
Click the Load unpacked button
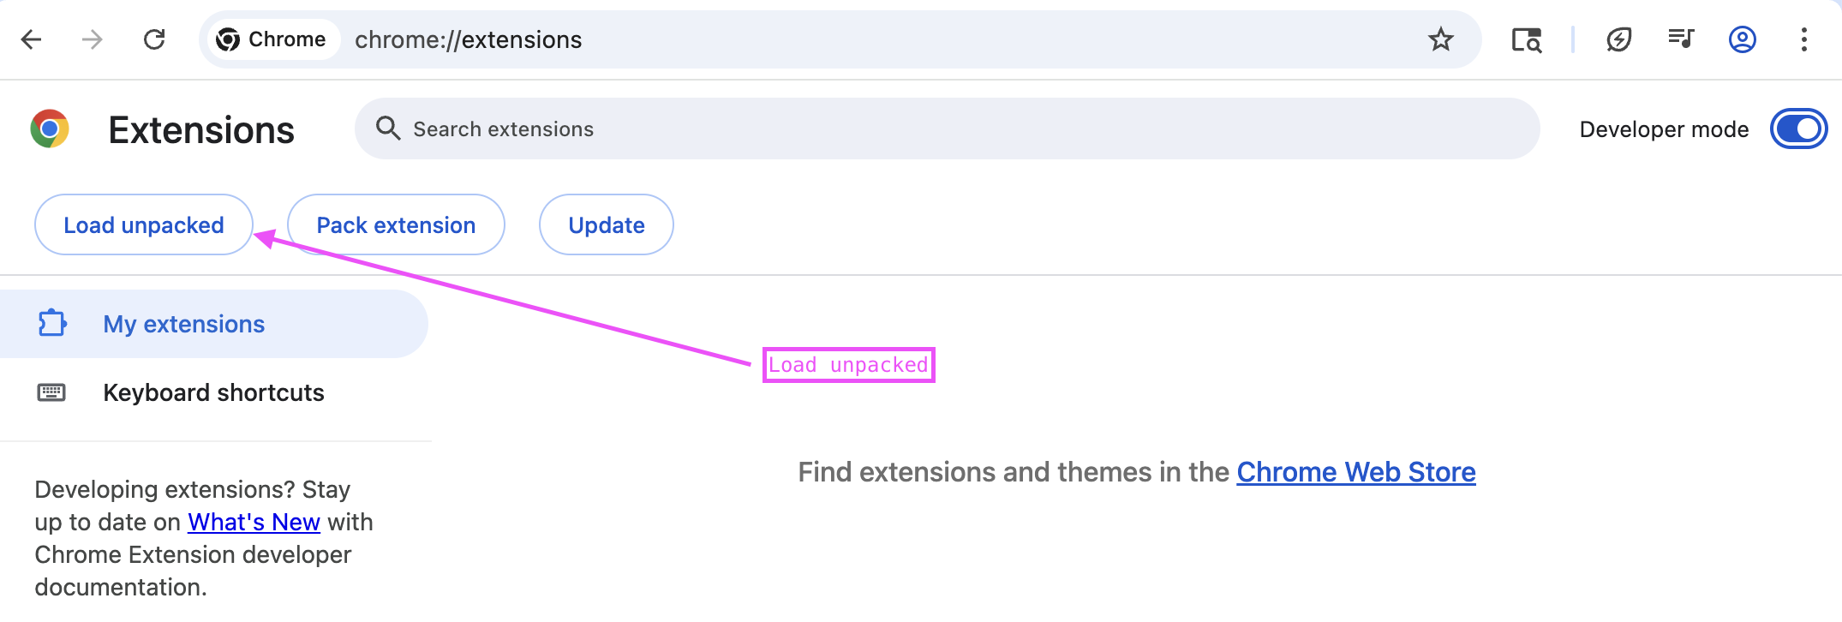click(x=144, y=225)
